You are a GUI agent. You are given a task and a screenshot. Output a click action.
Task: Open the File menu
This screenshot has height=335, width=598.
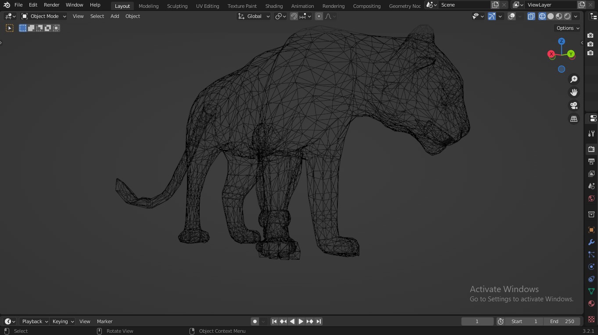[18, 5]
